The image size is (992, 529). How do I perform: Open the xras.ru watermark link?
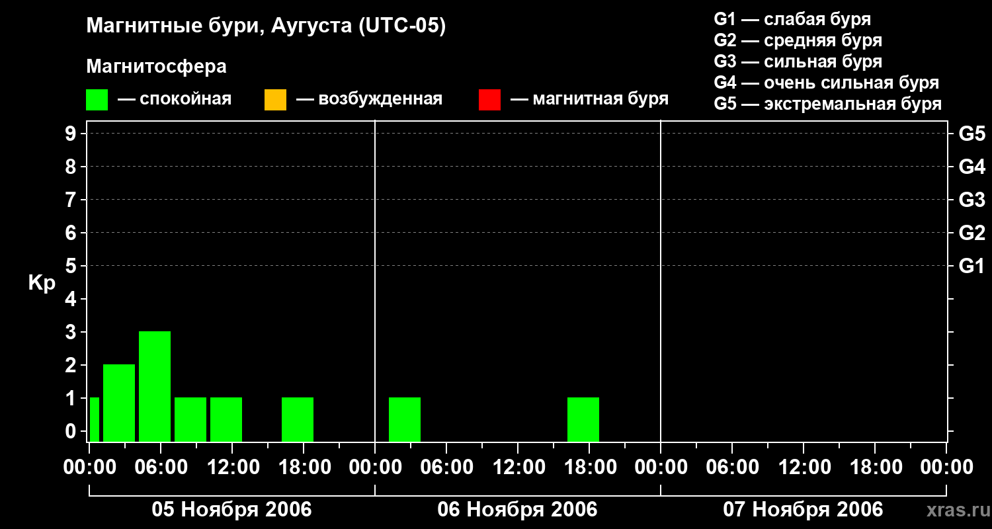click(955, 510)
